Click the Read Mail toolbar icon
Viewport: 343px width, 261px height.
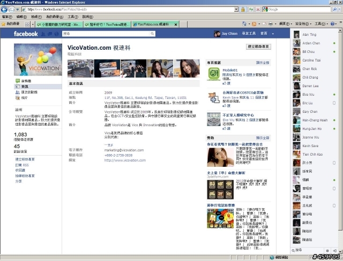[264, 24]
